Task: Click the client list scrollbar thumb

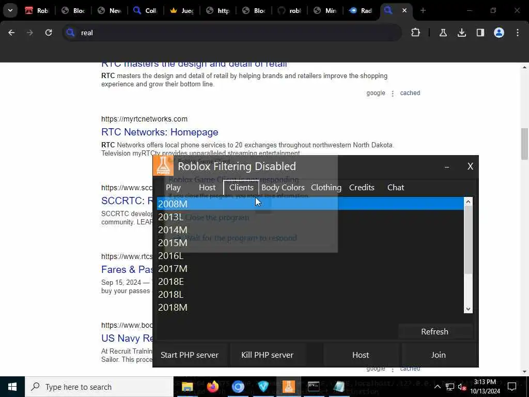Action: [468, 240]
